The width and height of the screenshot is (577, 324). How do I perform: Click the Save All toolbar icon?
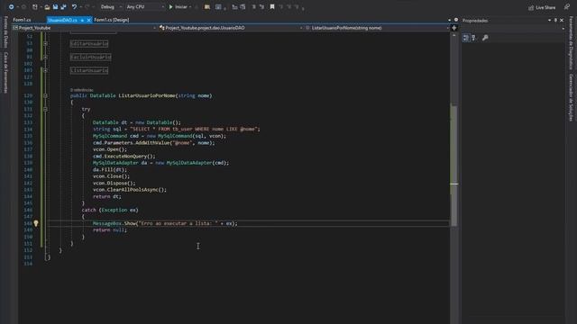tap(63, 7)
